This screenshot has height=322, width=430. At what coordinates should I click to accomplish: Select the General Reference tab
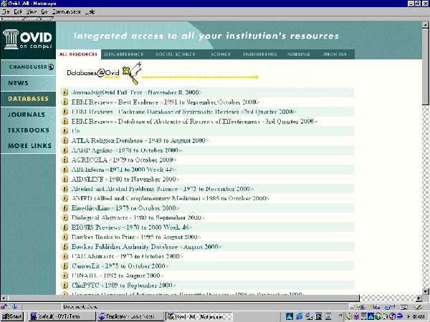coord(124,54)
